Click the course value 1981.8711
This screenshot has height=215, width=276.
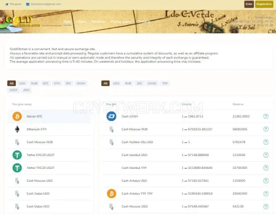point(195,116)
